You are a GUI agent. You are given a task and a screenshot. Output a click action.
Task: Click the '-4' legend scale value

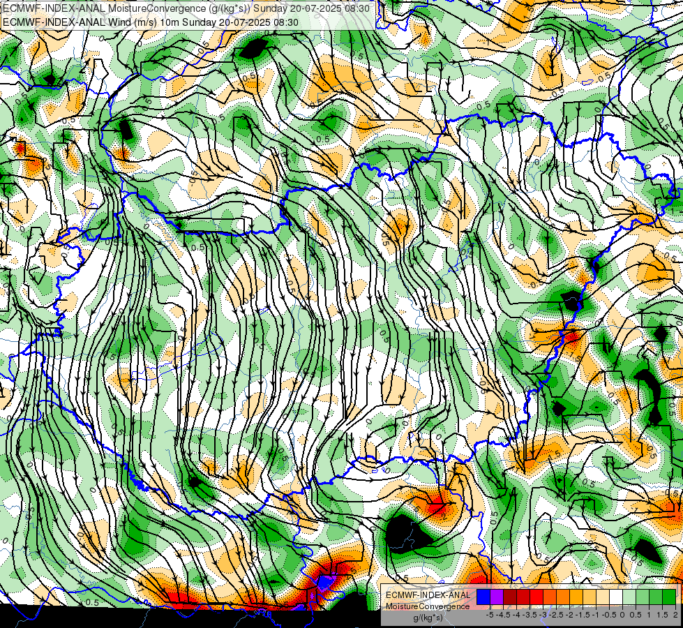coord(516,615)
